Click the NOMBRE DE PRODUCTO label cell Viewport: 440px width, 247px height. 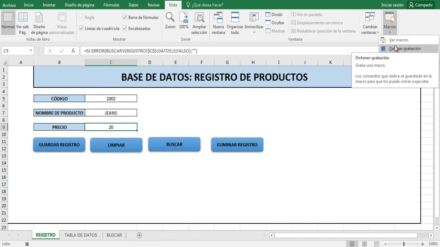tap(59, 113)
